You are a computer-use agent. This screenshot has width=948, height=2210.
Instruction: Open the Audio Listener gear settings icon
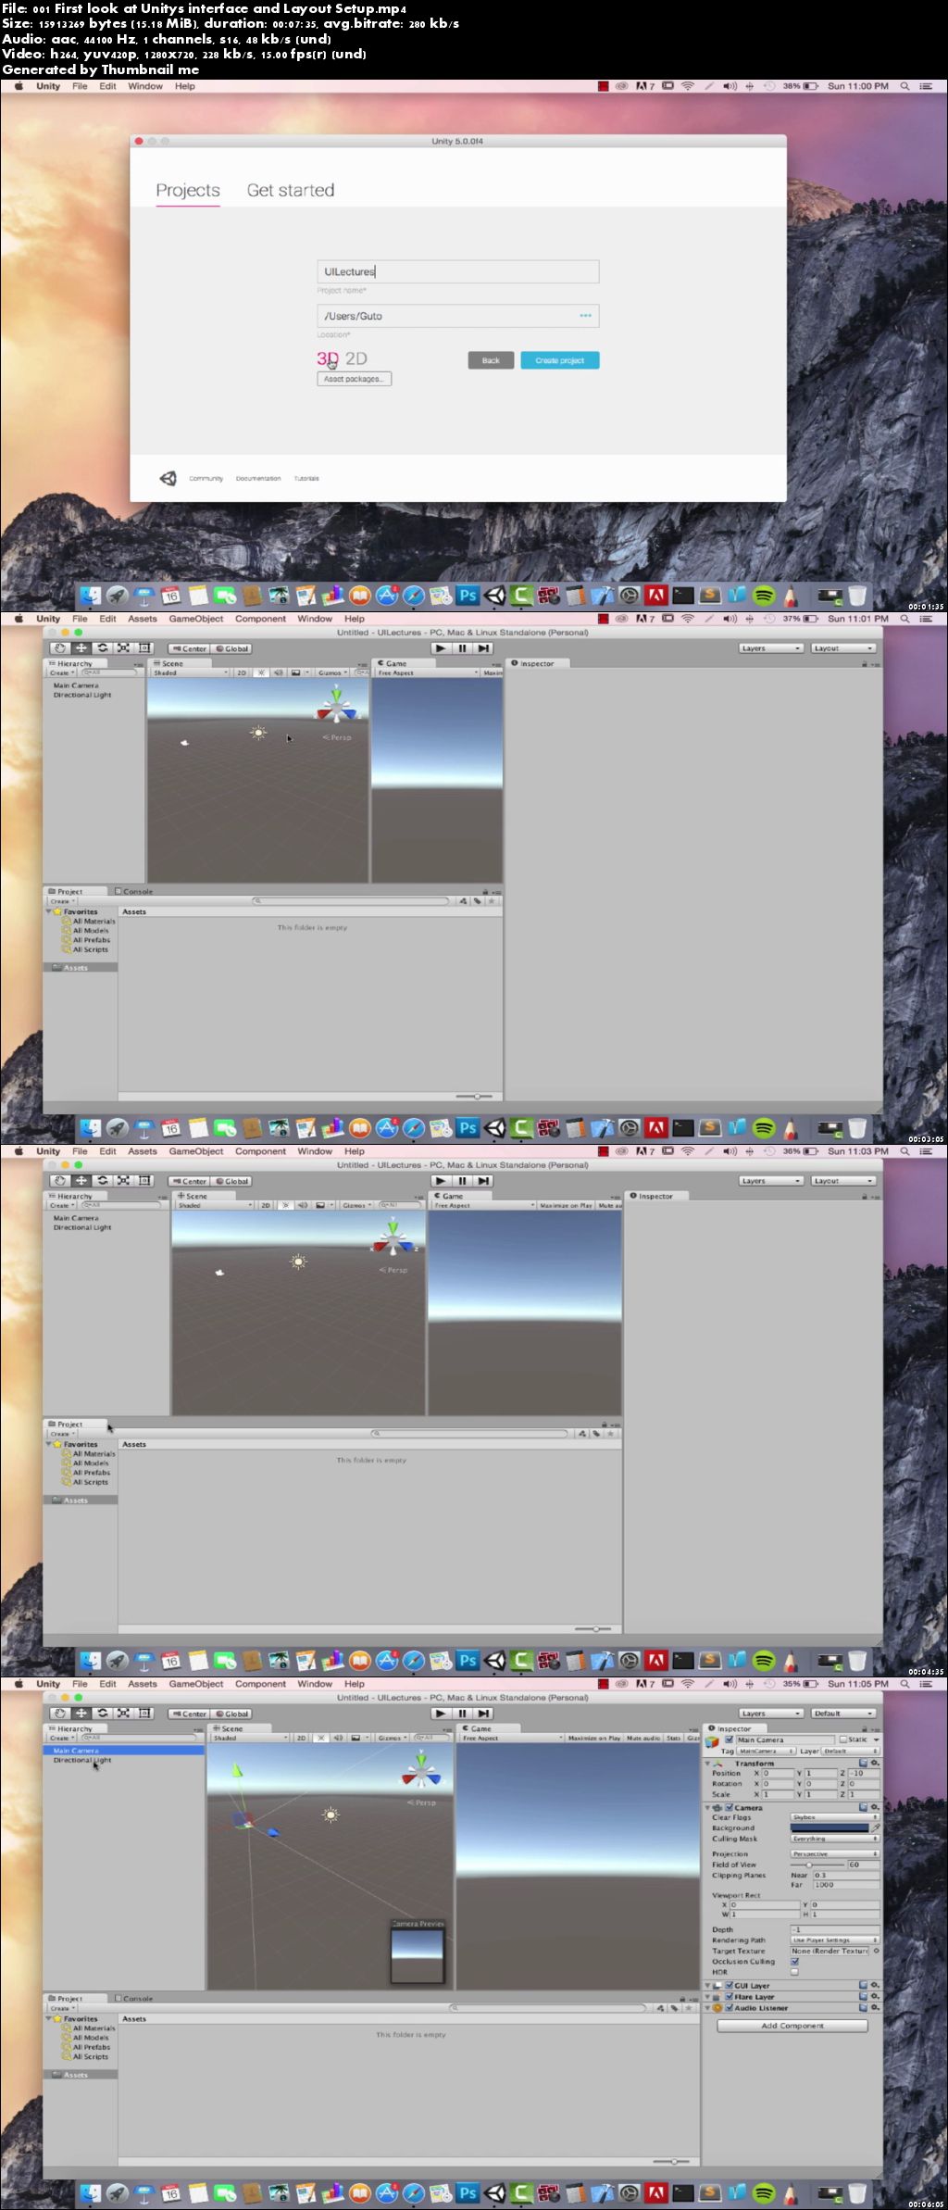tap(875, 2008)
